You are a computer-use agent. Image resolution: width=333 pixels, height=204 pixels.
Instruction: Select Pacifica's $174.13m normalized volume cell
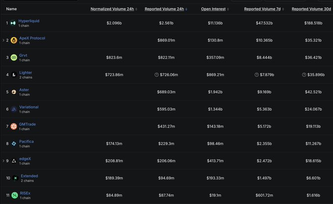coord(114,144)
